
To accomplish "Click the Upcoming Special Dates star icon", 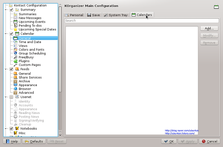I will tap(15, 29).
